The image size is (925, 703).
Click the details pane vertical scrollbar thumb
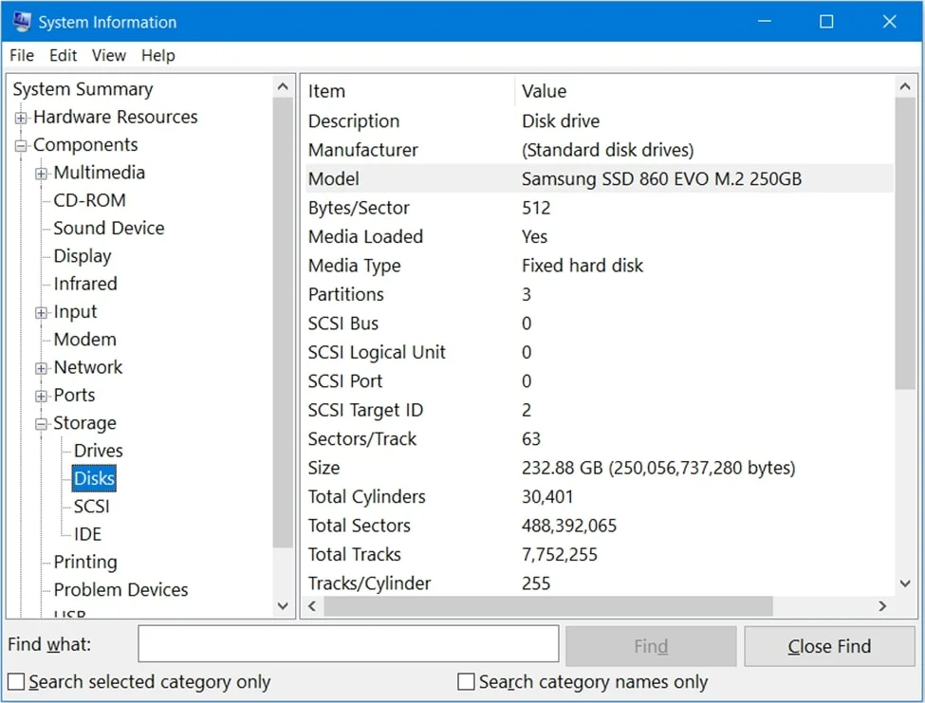click(905, 244)
